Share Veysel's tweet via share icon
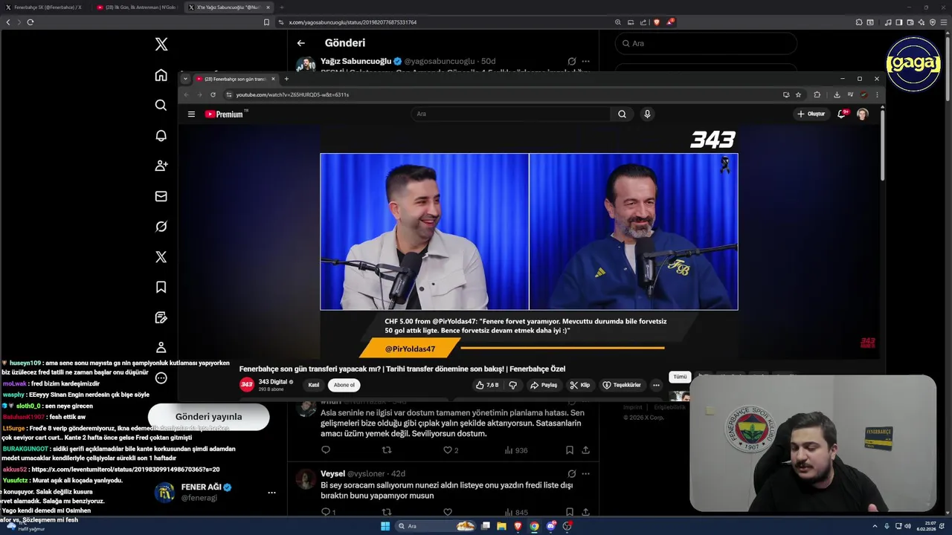 (586, 512)
